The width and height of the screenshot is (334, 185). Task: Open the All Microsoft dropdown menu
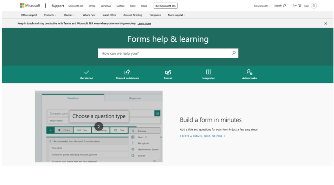click(x=262, y=6)
